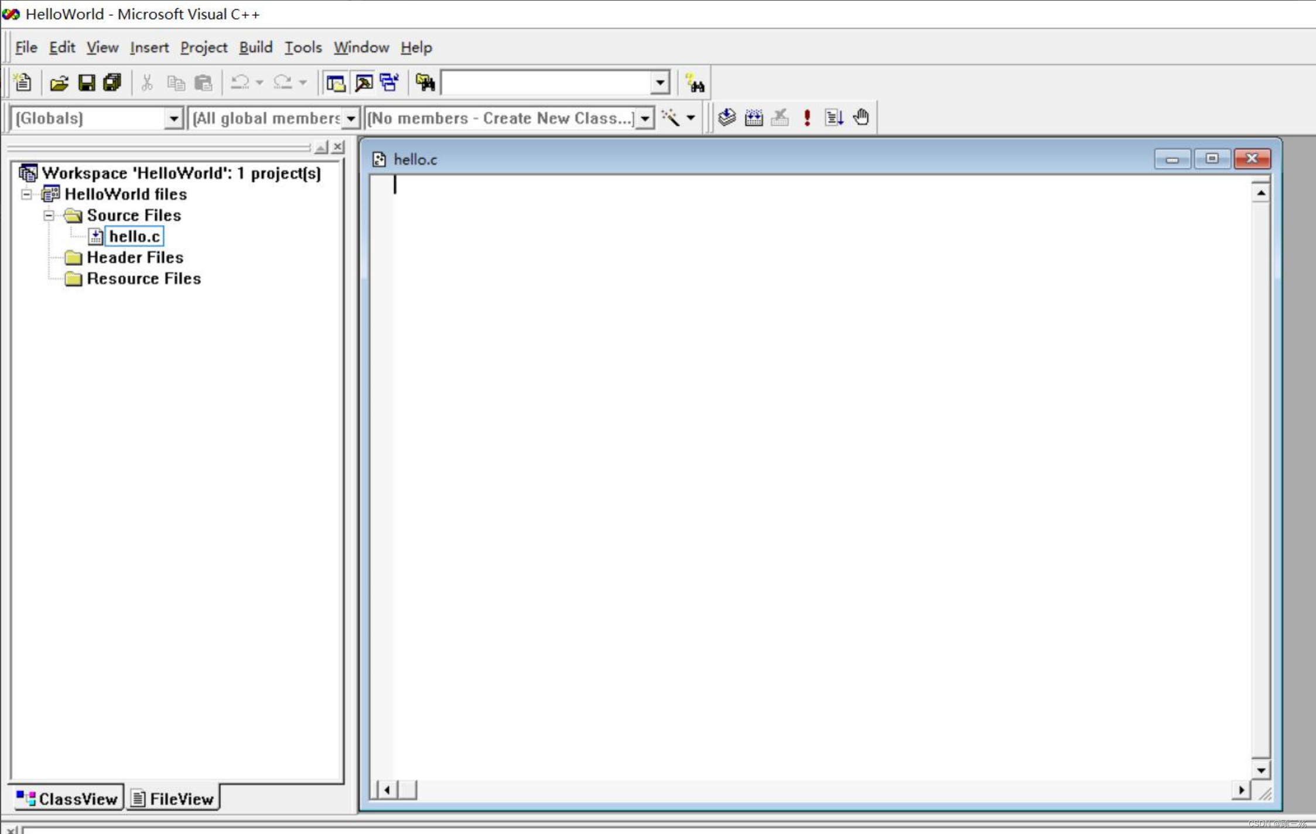Select hello.c in the file tree
Screen dimensions: 1316x834
click(134, 236)
